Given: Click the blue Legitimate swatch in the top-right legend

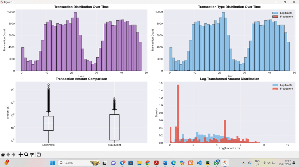Looking at the screenshot, I should (275, 13).
